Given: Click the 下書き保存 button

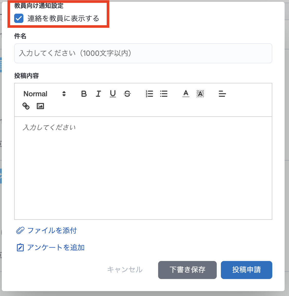Looking at the screenshot, I should pos(187,270).
